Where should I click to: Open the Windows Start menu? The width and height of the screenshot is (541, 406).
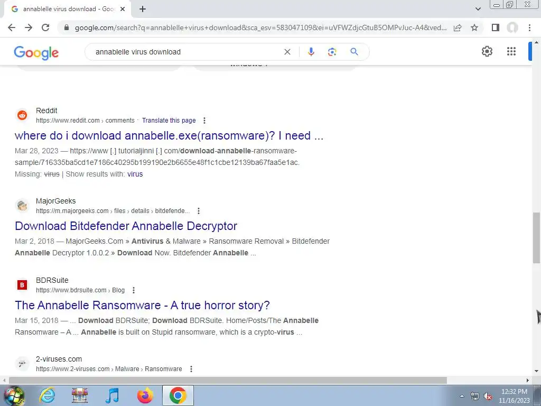click(x=14, y=395)
